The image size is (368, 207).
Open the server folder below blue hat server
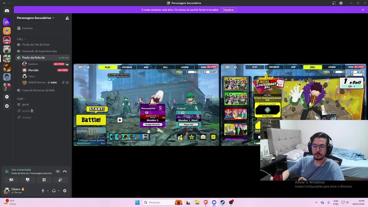click(x=7, y=86)
